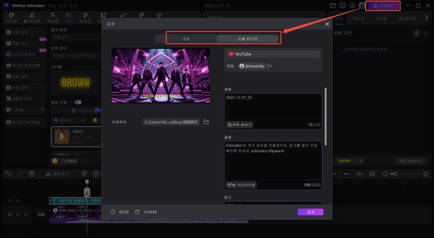Select the BROWN subtitle style preview
The height and width of the screenshot is (238, 434).
[x=75, y=83]
